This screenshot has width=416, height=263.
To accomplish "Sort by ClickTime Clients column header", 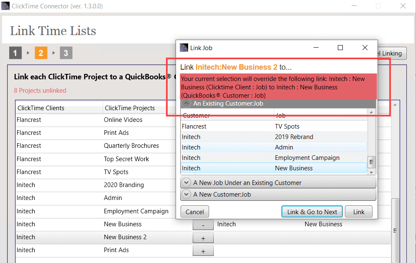I will tap(59, 108).
